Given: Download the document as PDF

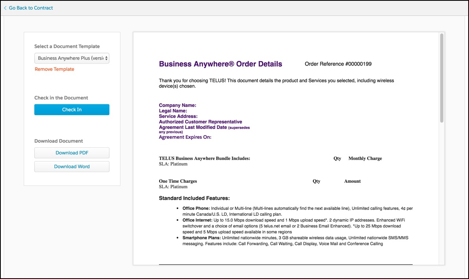Looking at the screenshot, I should 72,153.
